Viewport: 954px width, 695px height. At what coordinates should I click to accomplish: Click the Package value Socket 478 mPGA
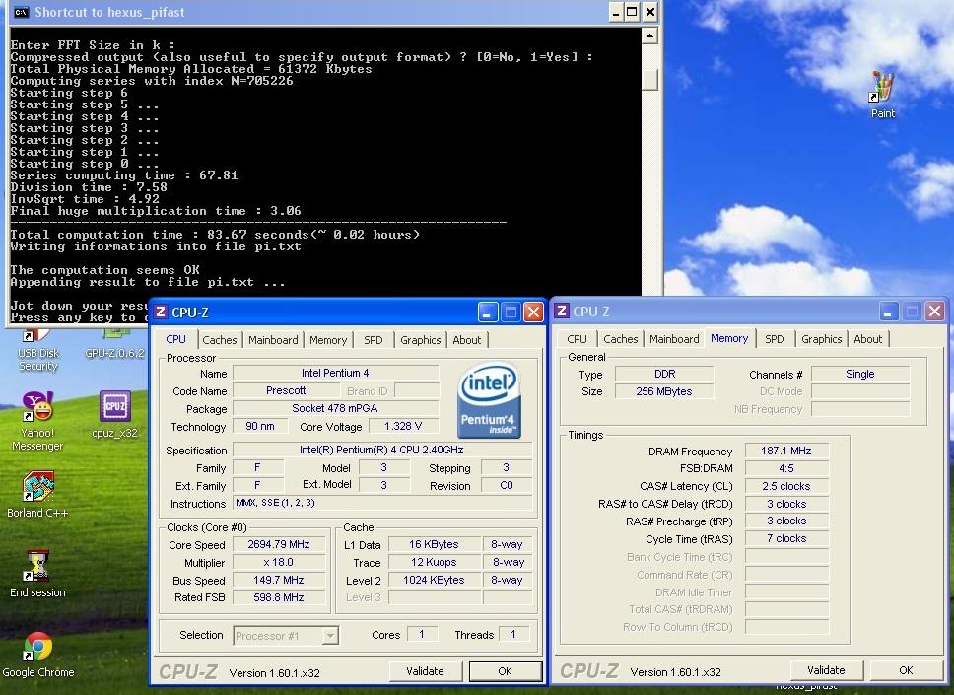click(x=335, y=408)
